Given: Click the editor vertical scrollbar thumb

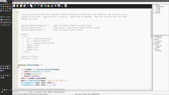Looking at the screenshot, I should [x=151, y=24].
